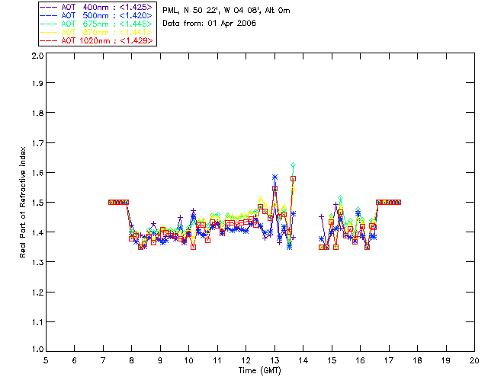Click x-axis label 9
488x390 pixels.
coord(160,360)
